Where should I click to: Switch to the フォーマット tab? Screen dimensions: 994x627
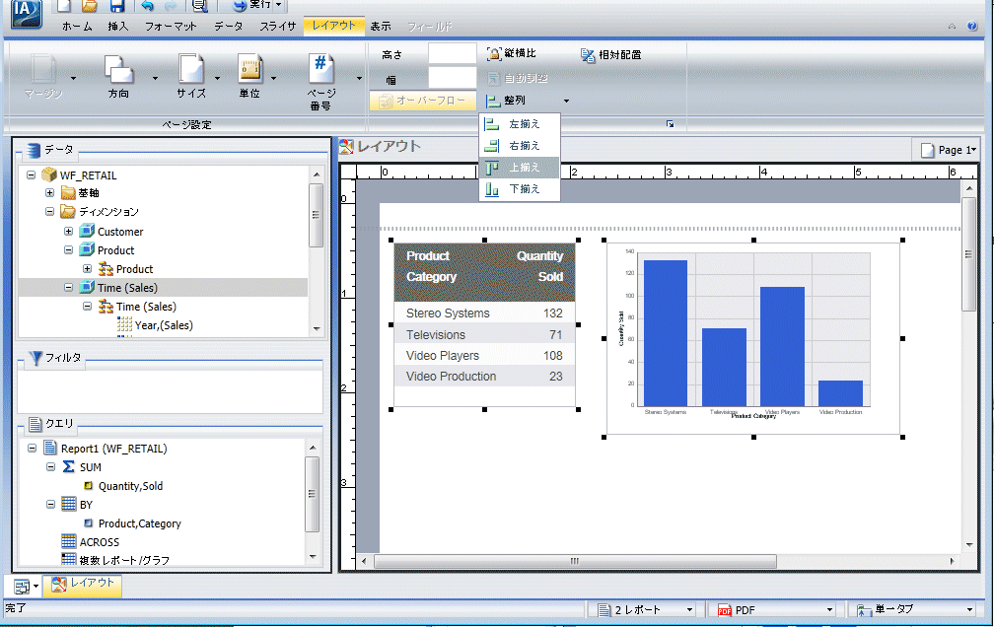(171, 26)
